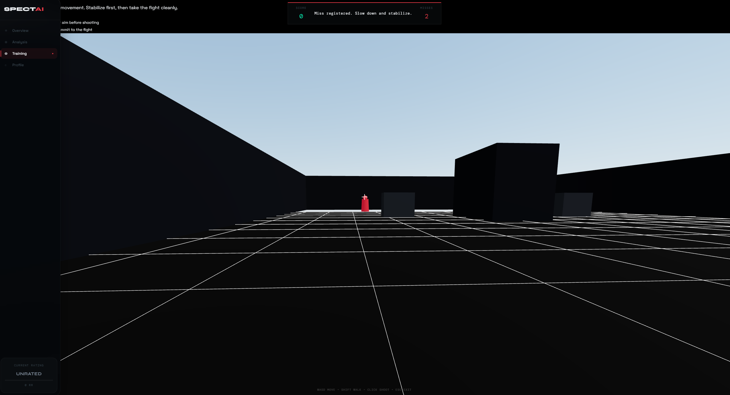The width and height of the screenshot is (730, 395).
Task: Switch to the Analysis section
Action: tap(20, 42)
